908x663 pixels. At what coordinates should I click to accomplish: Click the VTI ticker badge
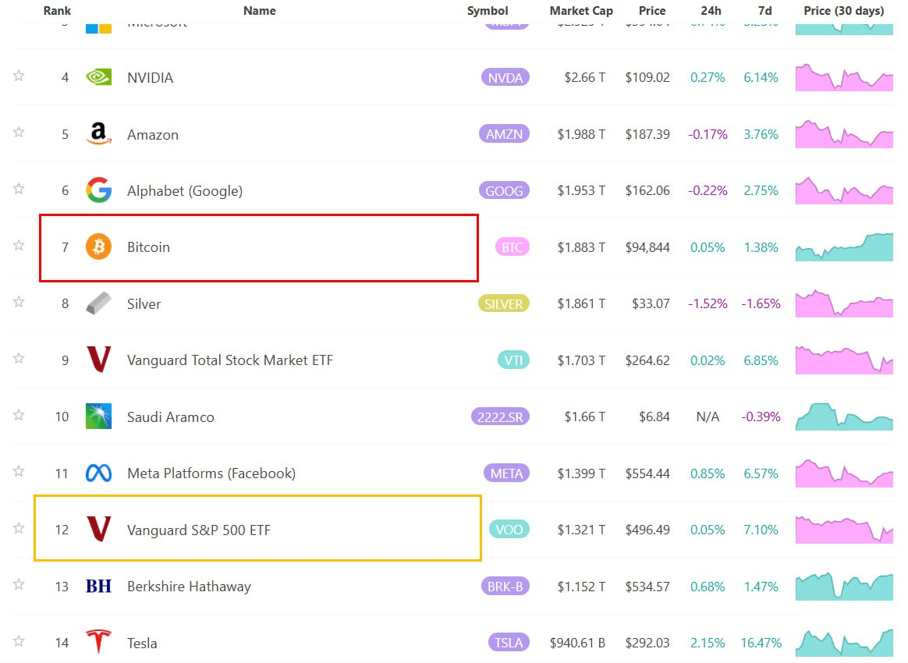point(513,360)
